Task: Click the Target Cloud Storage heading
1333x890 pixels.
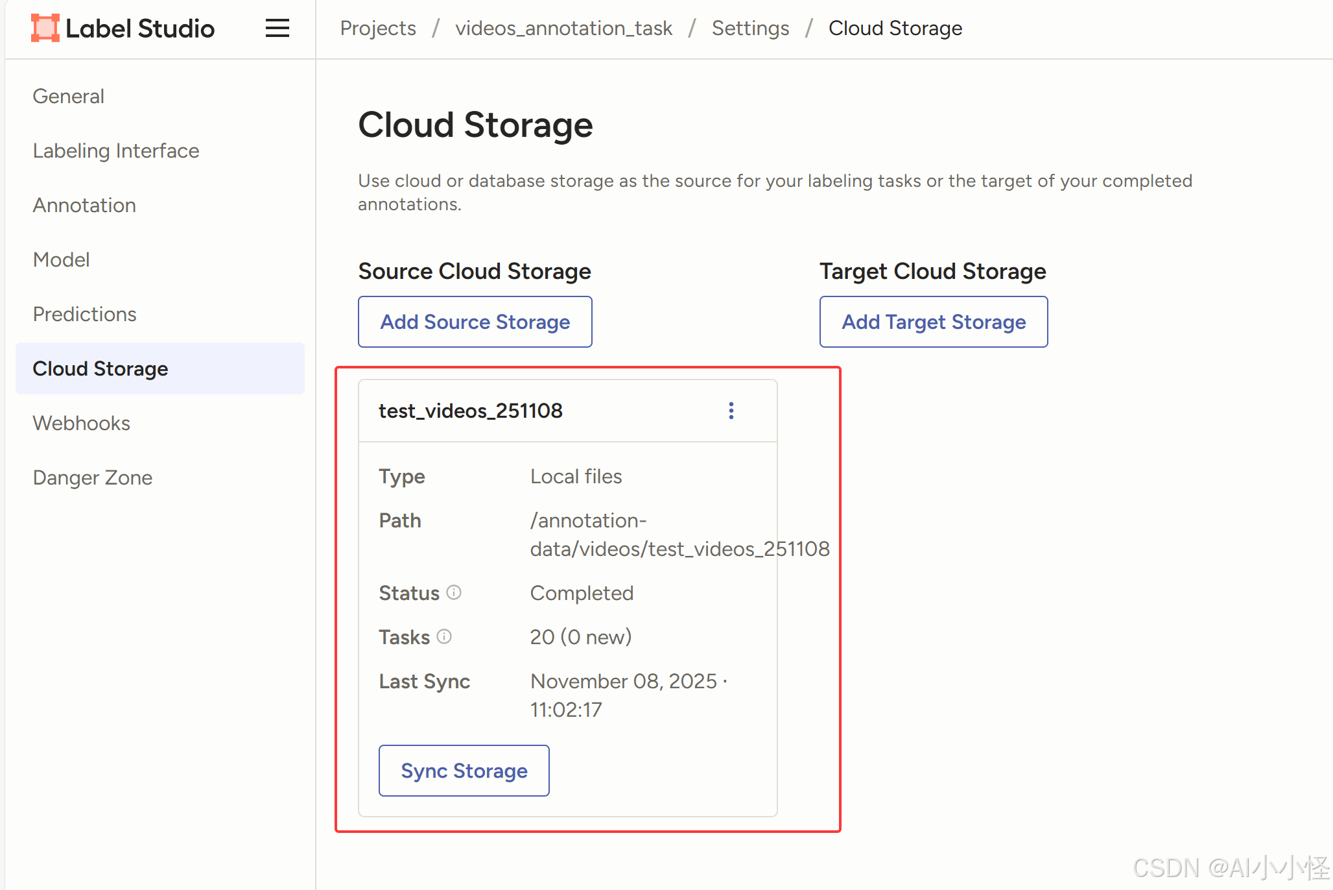Action: click(933, 271)
